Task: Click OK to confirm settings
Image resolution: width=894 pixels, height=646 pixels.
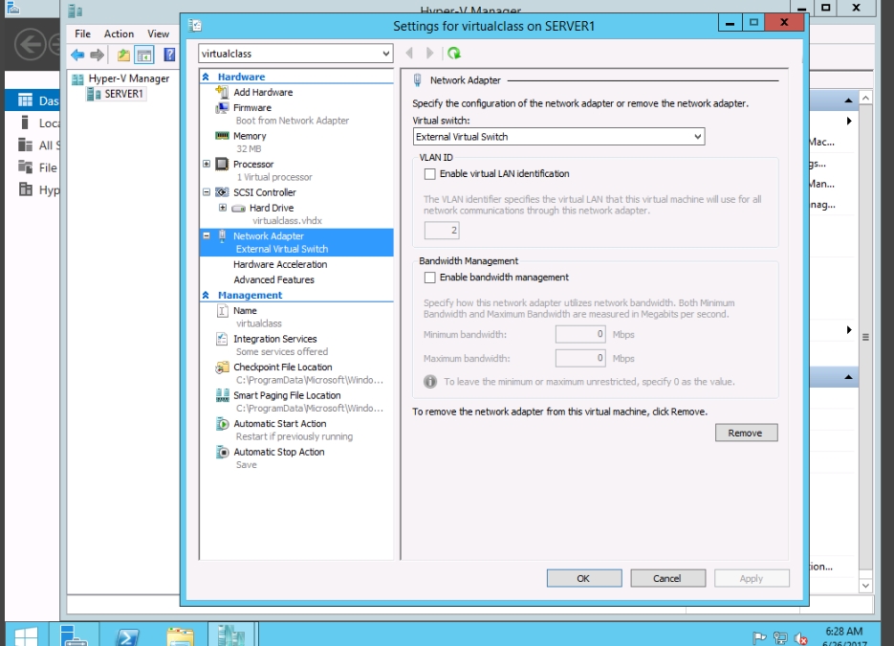Action: [x=583, y=578]
